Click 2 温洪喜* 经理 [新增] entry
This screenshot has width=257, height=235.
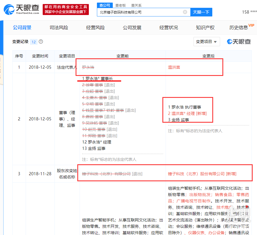coord(187,113)
